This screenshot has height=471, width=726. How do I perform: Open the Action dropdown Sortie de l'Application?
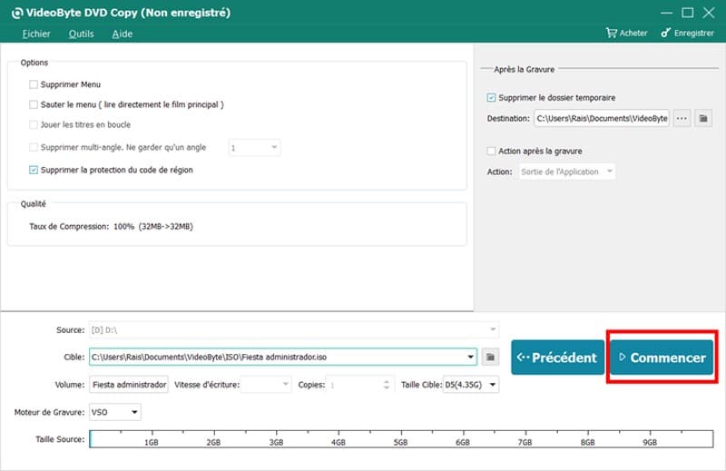click(567, 172)
